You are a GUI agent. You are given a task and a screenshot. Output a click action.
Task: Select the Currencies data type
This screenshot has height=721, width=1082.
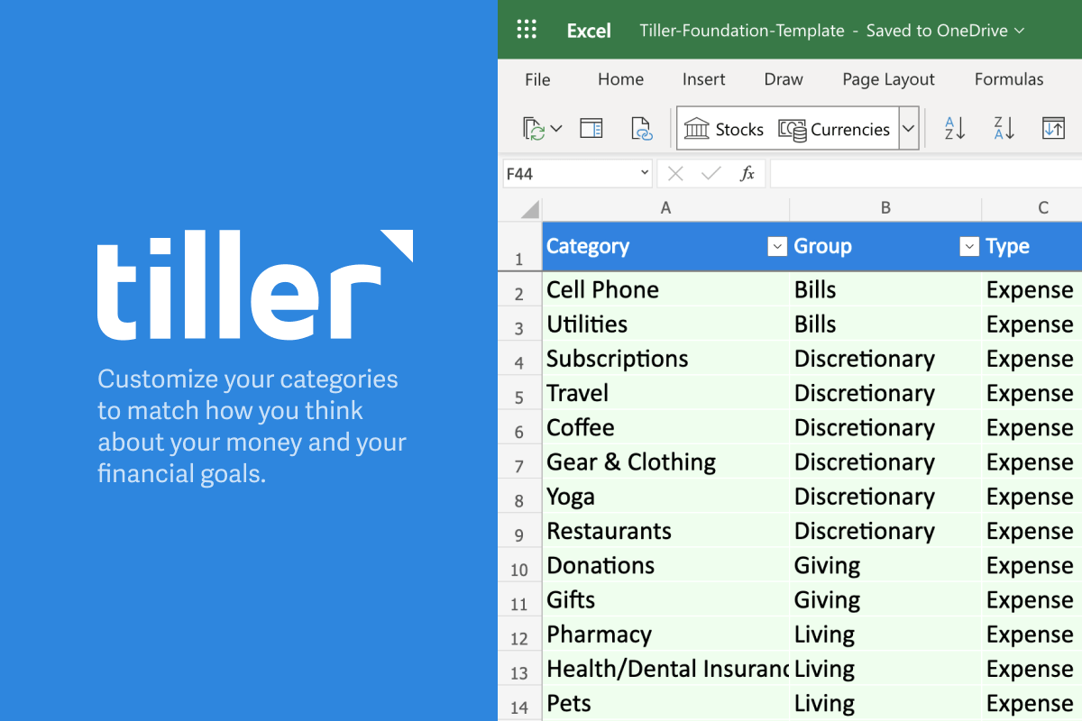click(x=834, y=129)
